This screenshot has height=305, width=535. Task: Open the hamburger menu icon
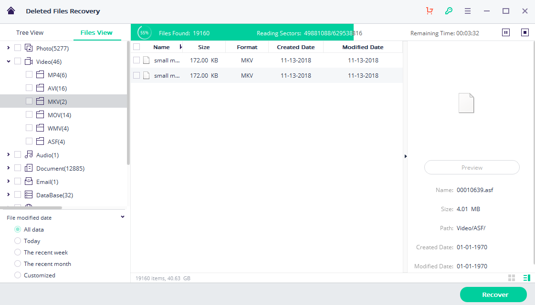point(468,11)
